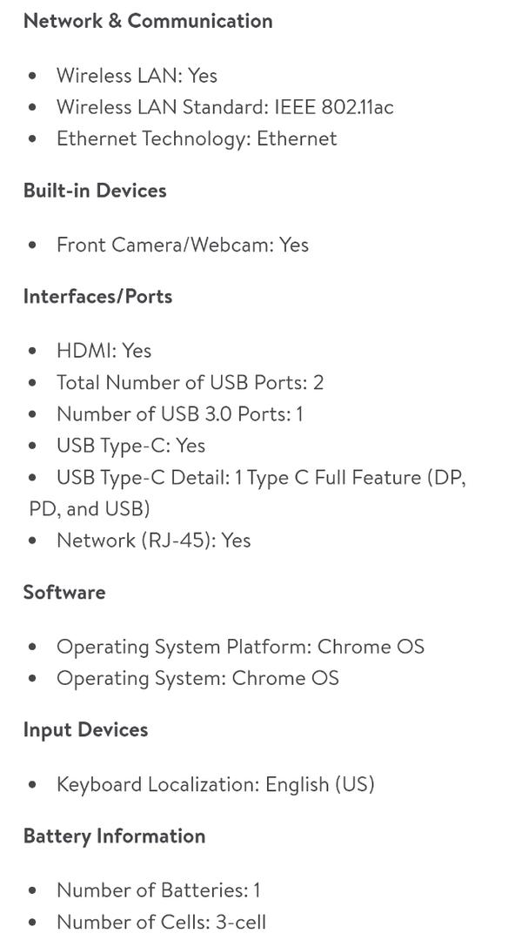This screenshot has height=940, width=515.
Task: Click the Network (RJ-45) entry
Action: point(153,540)
